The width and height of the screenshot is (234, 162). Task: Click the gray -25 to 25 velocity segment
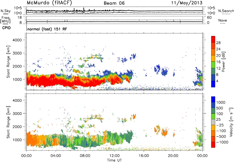coord(213,122)
